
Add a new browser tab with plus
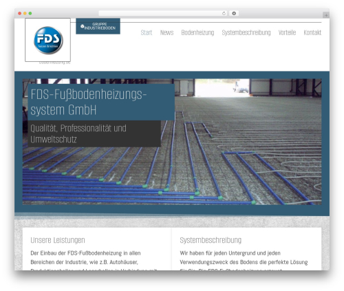pos(326,15)
